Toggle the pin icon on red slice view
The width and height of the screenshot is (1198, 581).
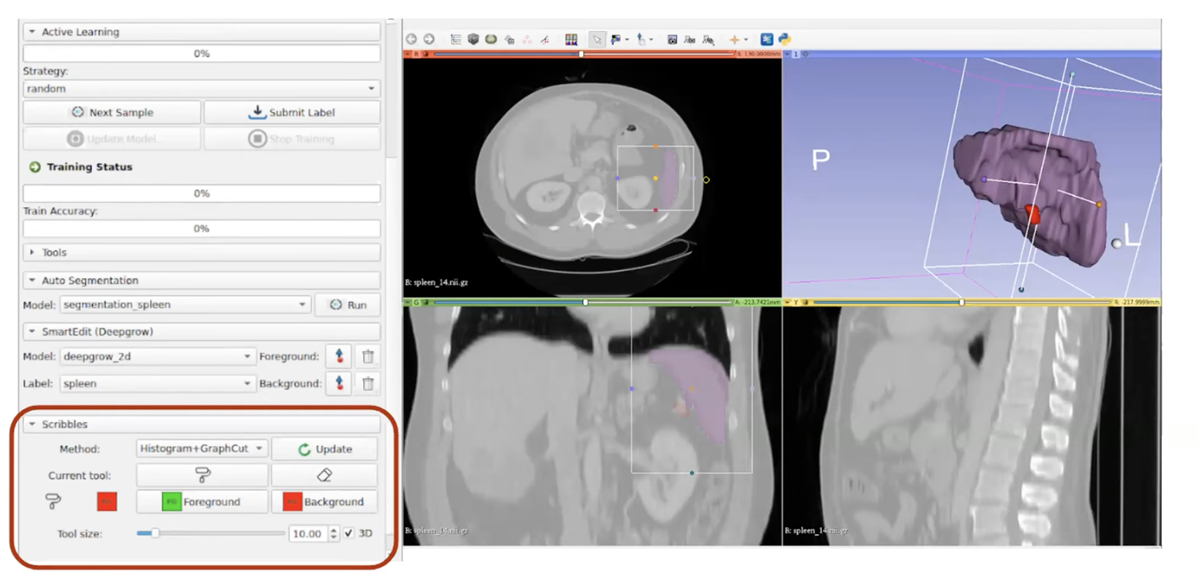tap(407, 54)
